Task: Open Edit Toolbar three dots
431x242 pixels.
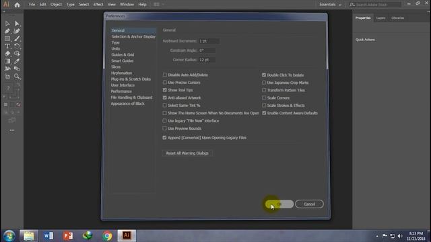Action: [x=12, y=130]
